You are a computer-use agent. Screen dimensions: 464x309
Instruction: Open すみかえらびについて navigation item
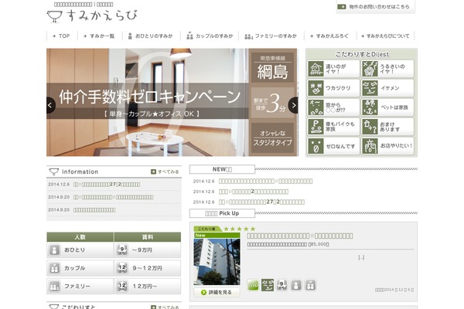tap(385, 36)
